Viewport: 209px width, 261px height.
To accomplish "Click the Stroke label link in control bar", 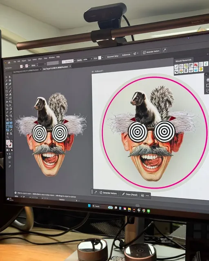I will [x=33, y=65].
